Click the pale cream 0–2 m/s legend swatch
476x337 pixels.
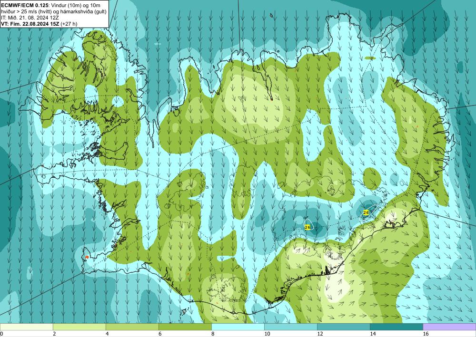[x=26, y=327]
